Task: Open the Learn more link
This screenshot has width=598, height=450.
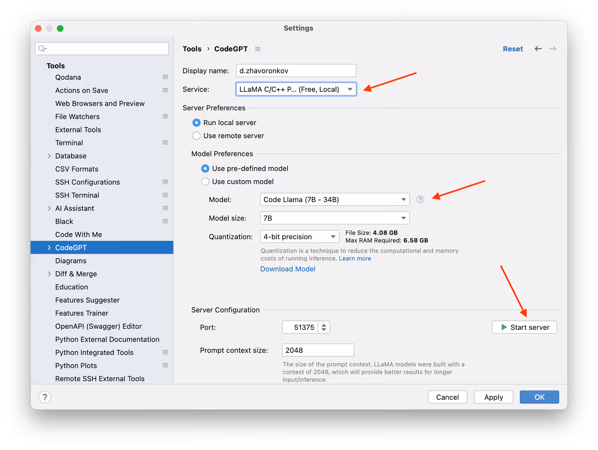Action: (355, 258)
